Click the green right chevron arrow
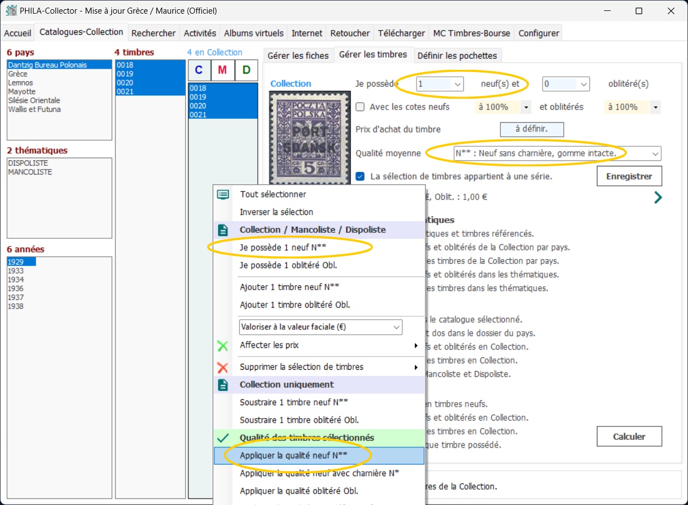This screenshot has width=688, height=505. 657,197
